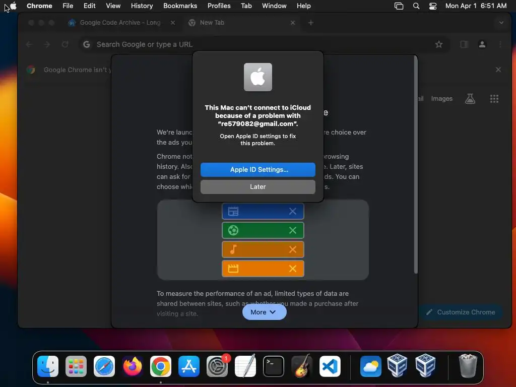Viewport: 516px width, 387px height.
Task: Open System Settings from the Dock
Action: click(217, 366)
